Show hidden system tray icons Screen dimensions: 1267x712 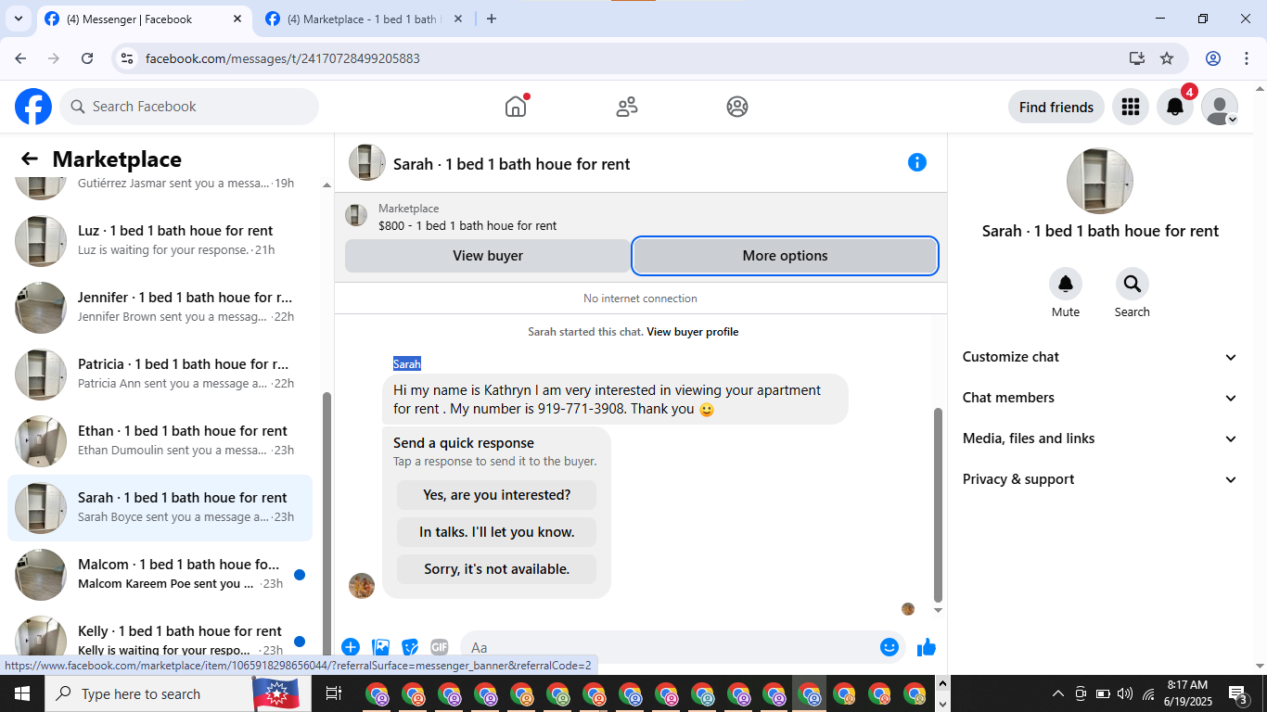click(1057, 693)
